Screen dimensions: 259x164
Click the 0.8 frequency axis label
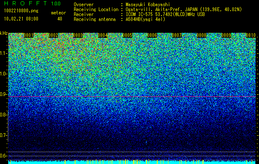coord(3,115)
